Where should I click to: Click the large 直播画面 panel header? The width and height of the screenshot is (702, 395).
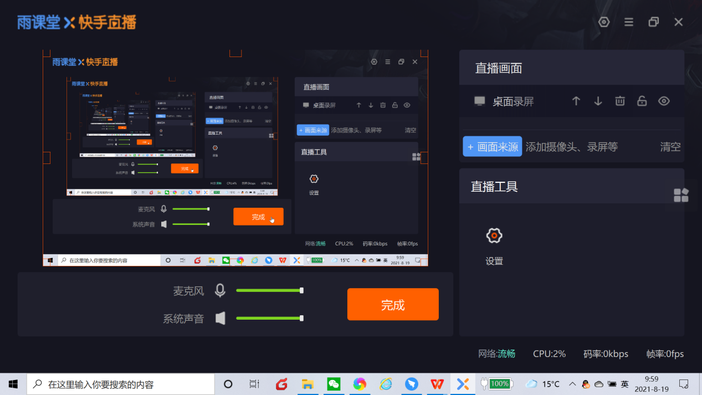point(572,68)
